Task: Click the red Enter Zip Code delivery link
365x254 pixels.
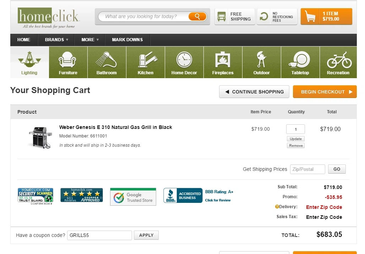Action: coord(324,207)
